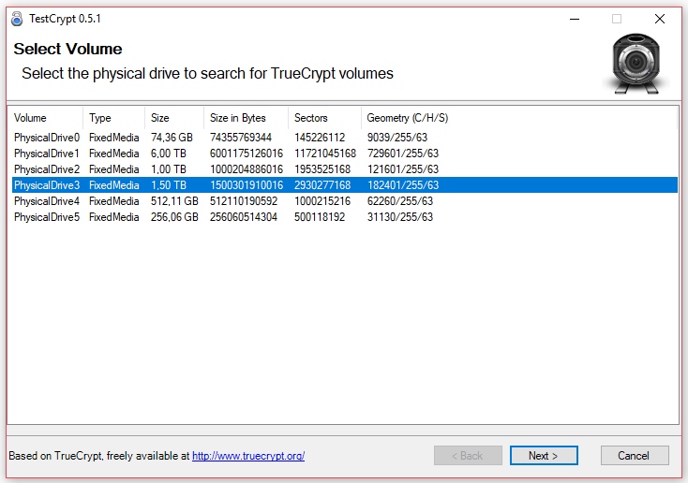The image size is (688, 483).
Task: Click sectors value 500118192
Action: click(x=320, y=217)
